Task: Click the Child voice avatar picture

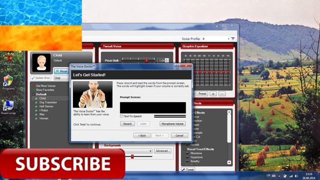Action: tap(41, 62)
